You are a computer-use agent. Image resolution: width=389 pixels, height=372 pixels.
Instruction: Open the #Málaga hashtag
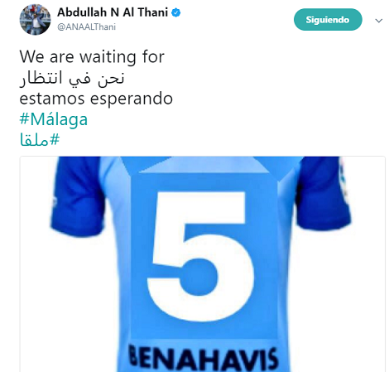[x=54, y=119]
